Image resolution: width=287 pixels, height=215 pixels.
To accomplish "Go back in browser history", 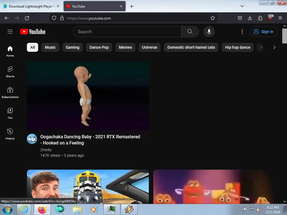I will [x=7, y=18].
